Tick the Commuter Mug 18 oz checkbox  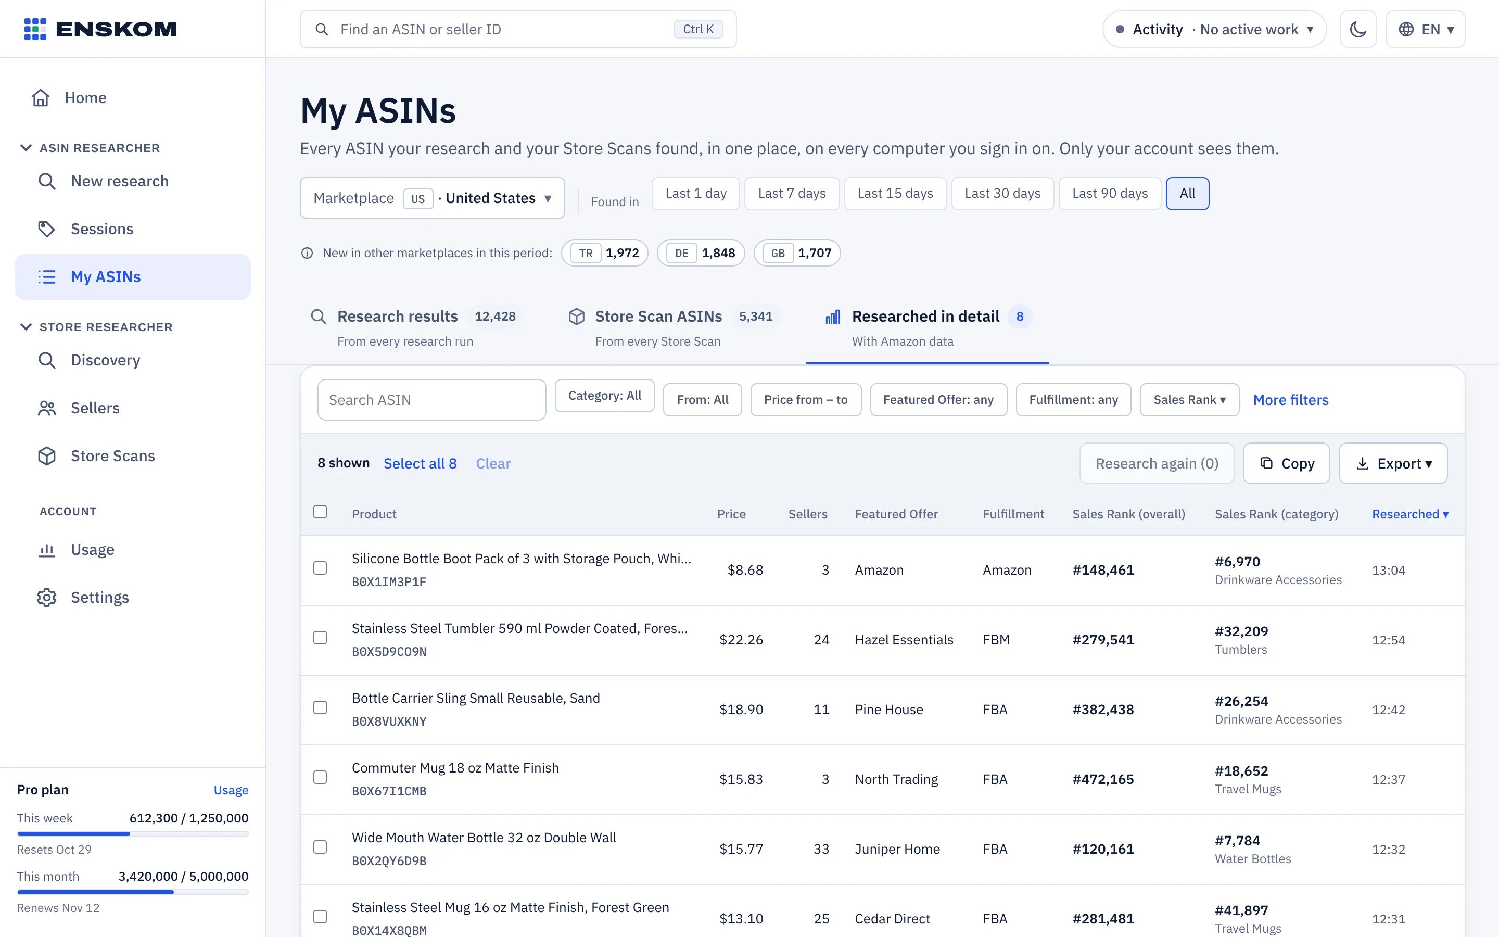[x=320, y=777]
